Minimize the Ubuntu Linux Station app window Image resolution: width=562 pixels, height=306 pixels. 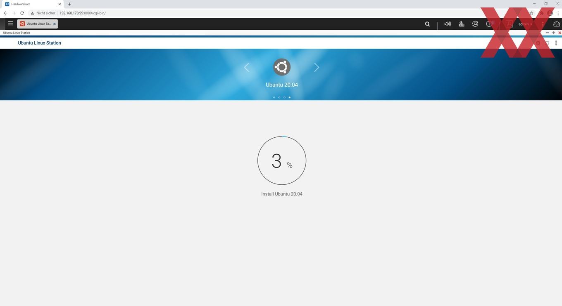[x=548, y=33]
